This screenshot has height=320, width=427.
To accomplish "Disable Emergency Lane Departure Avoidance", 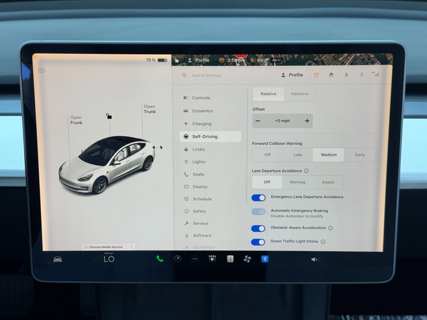I will 258,198.
